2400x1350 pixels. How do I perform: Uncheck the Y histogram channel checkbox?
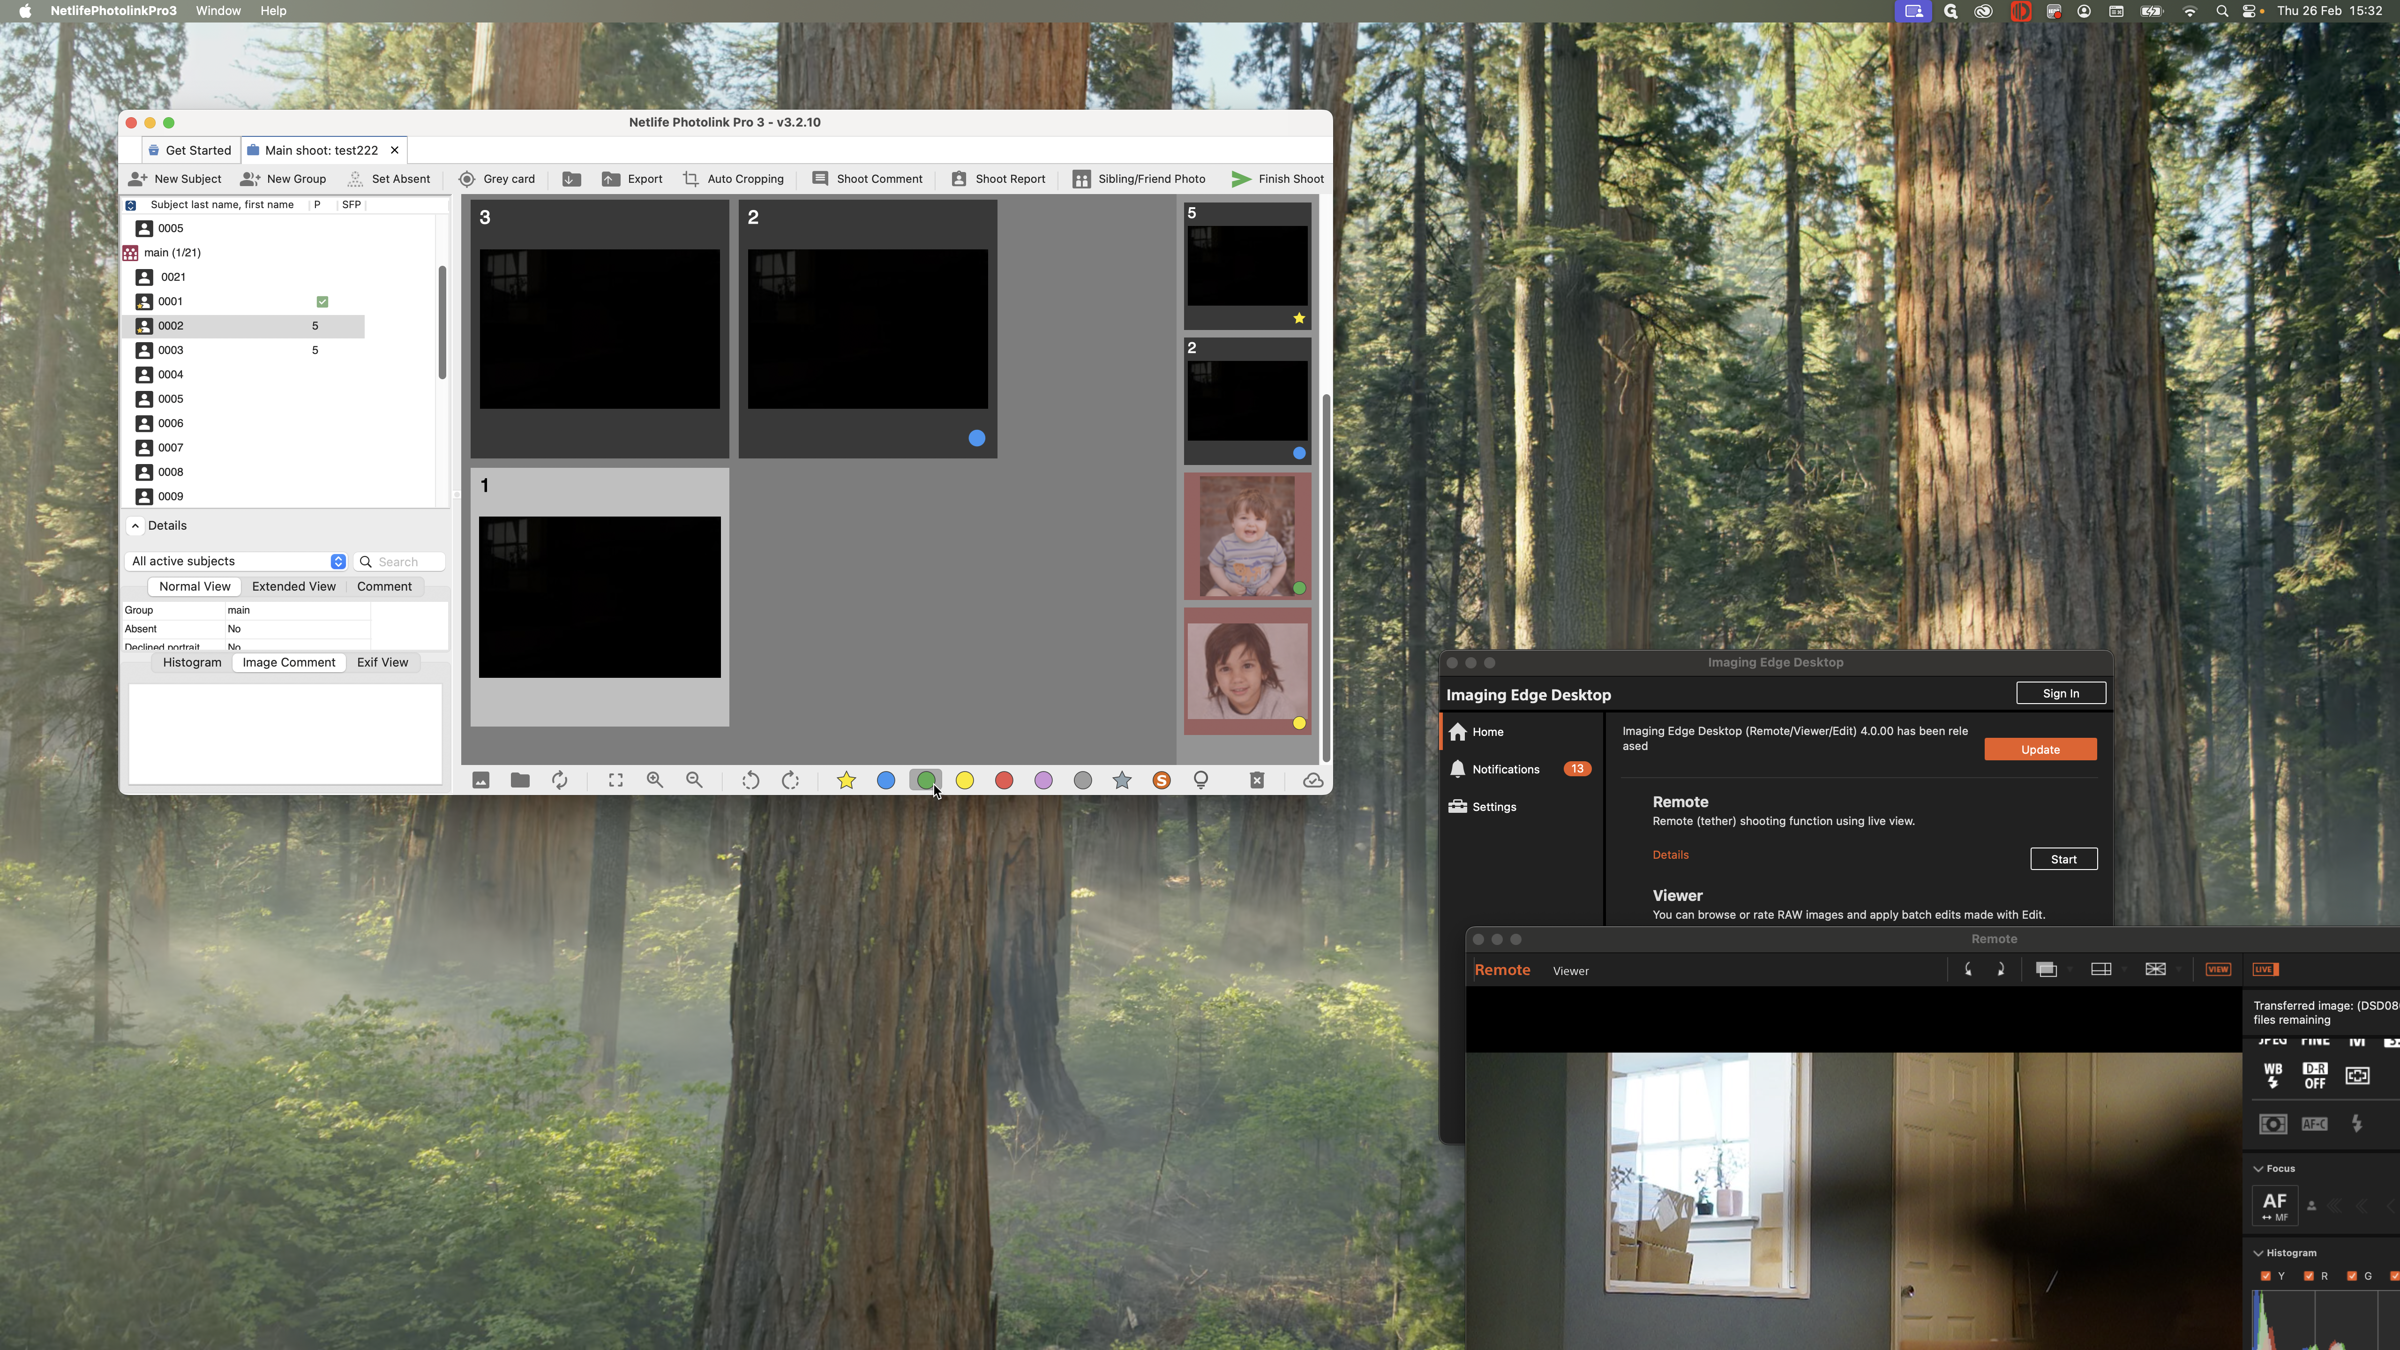click(x=2266, y=1276)
